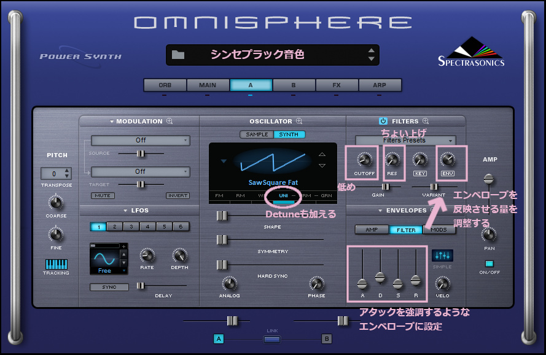Open the modulation Source dropdown
Screen dimensions: 546x355
[x=141, y=141]
